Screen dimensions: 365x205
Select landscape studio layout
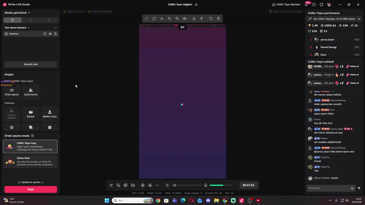(31, 20)
